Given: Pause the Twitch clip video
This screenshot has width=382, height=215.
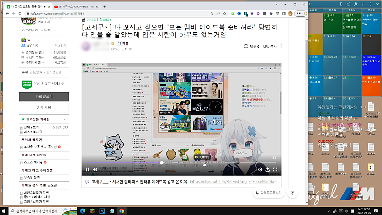Looking at the screenshot, I should click(x=88, y=169).
